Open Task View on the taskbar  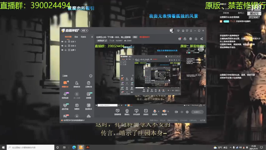64,147
